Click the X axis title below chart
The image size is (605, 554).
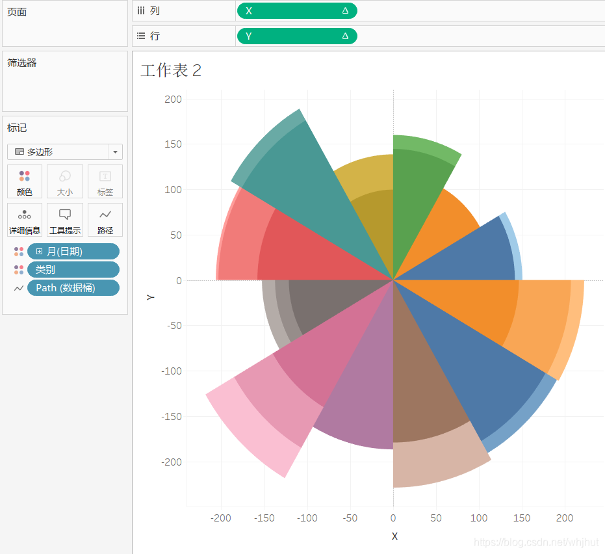coord(394,536)
